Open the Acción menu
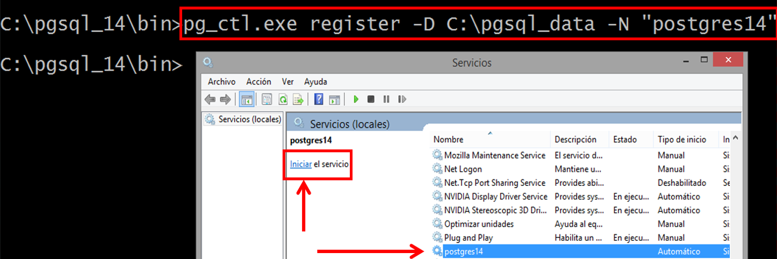The height and width of the screenshot is (259, 777). [258, 82]
